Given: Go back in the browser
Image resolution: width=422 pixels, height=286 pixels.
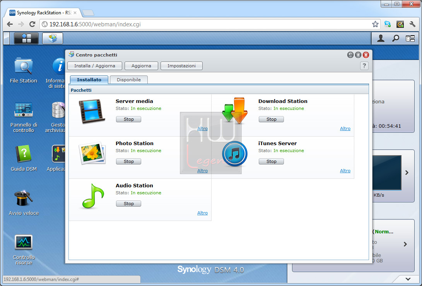Looking at the screenshot, I should (10, 24).
